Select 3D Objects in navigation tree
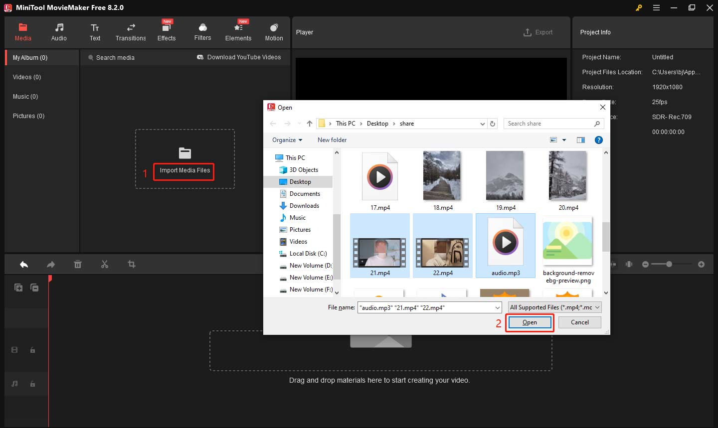The image size is (718, 428). 304,170
